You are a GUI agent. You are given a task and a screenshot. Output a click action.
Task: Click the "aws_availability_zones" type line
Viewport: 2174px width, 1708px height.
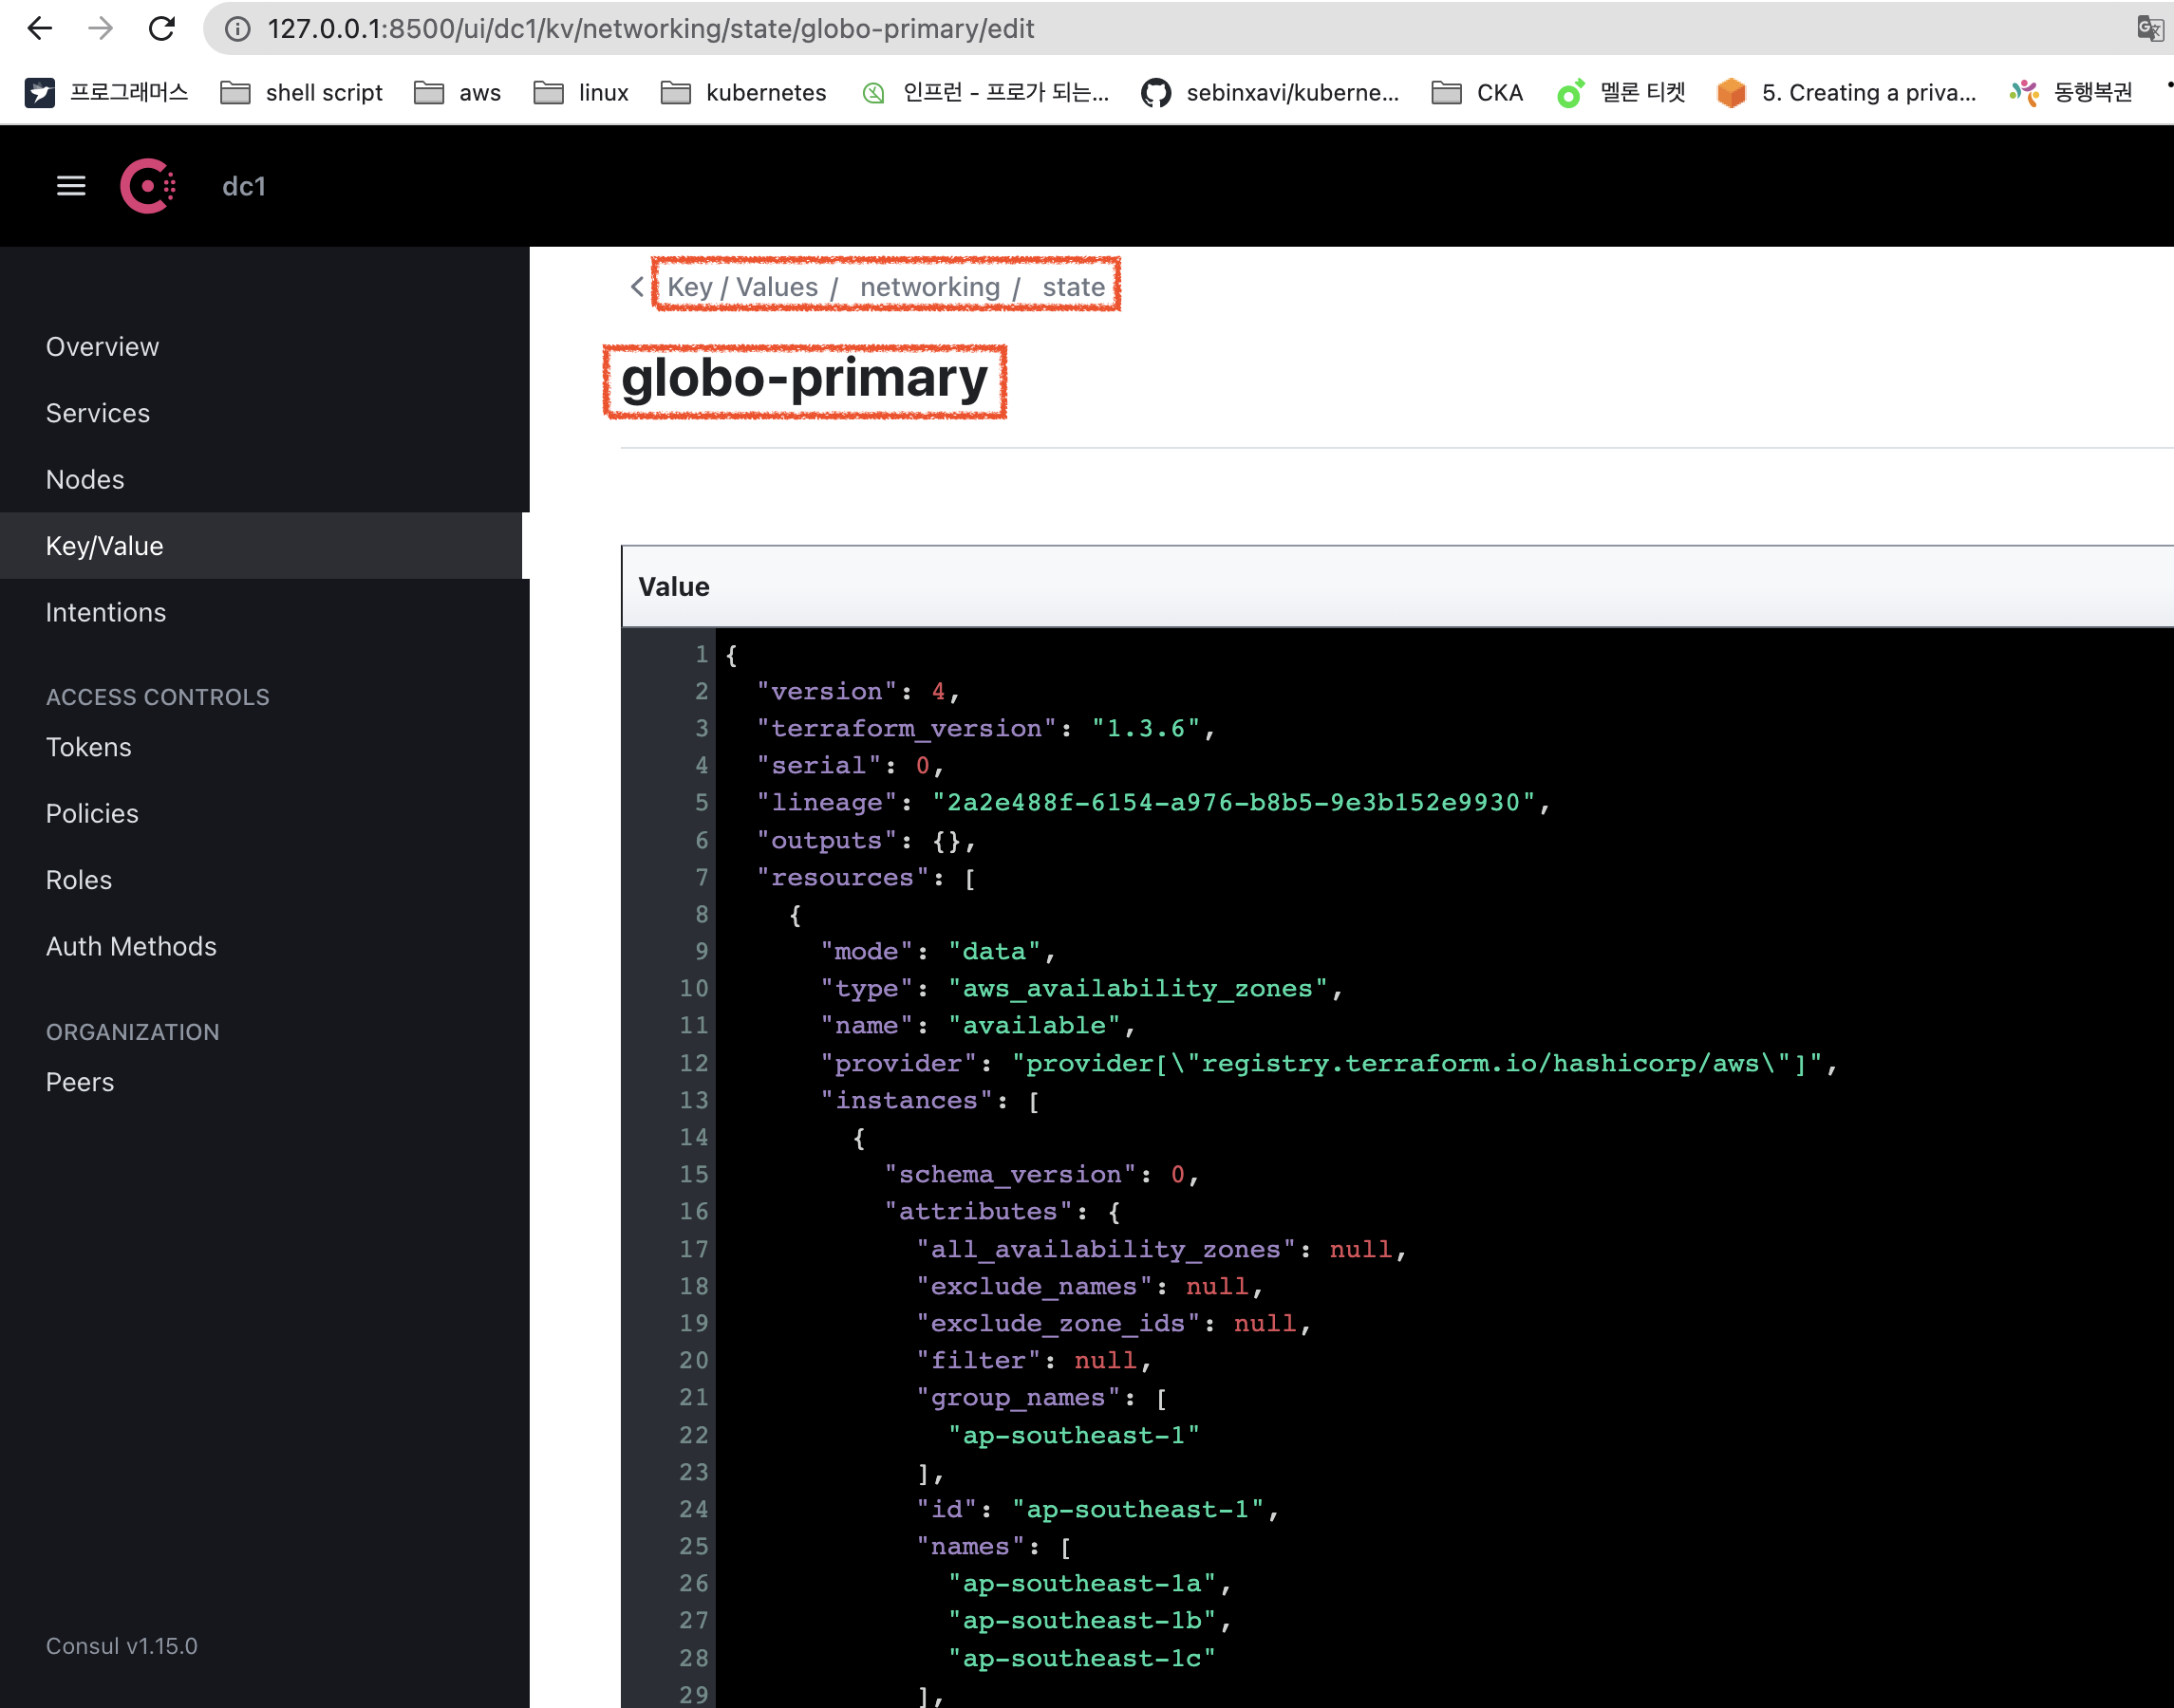click(1080, 988)
